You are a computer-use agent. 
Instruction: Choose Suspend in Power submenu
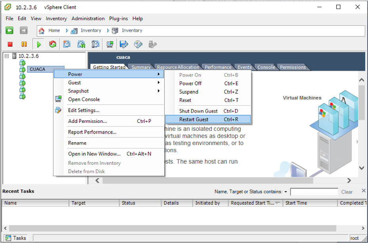(208, 92)
